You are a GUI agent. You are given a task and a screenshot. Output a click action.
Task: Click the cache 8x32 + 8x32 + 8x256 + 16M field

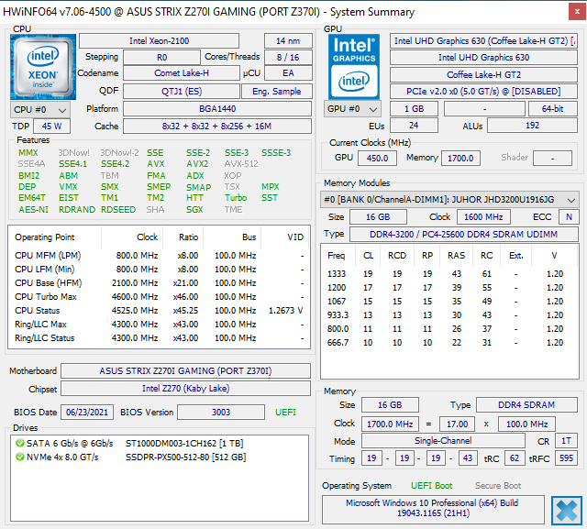[x=217, y=127]
